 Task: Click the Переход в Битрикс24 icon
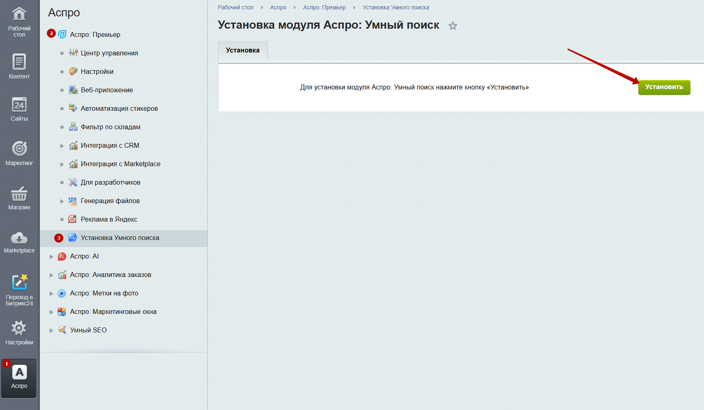pos(19,282)
